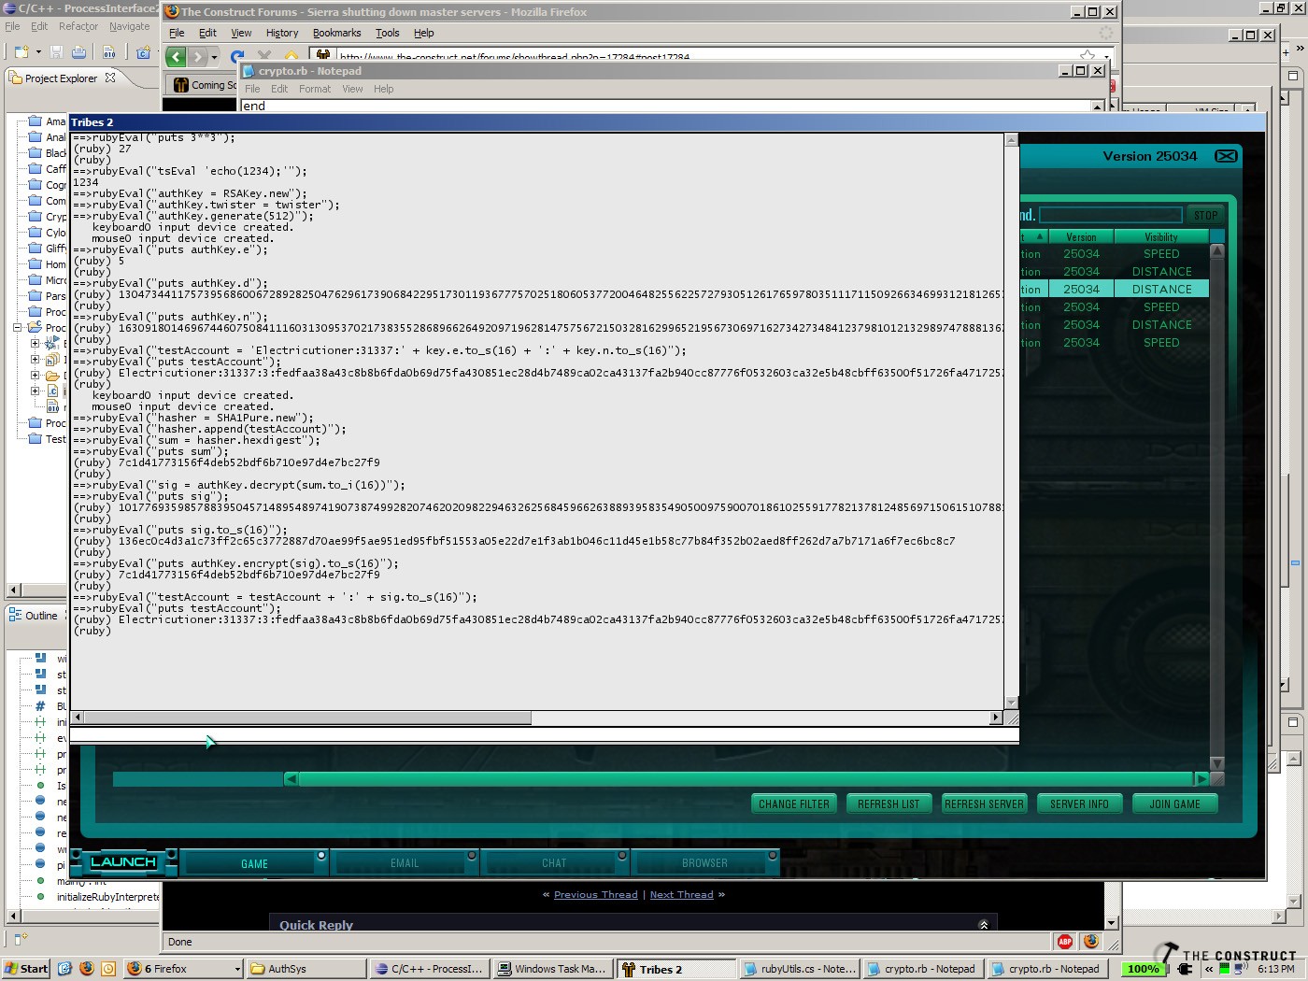
Task: Open the Firefox Bookmarks menu
Action: coord(336,33)
